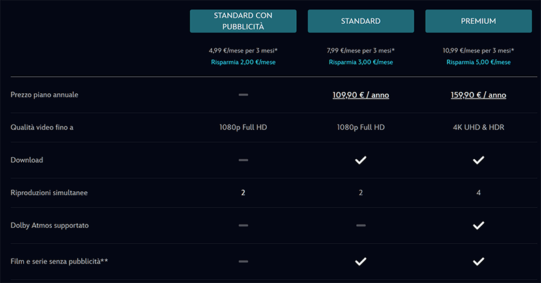The image size is (541, 283).
Task: Click the Risparmia 2,00 €/mese text
Action: coord(243,62)
